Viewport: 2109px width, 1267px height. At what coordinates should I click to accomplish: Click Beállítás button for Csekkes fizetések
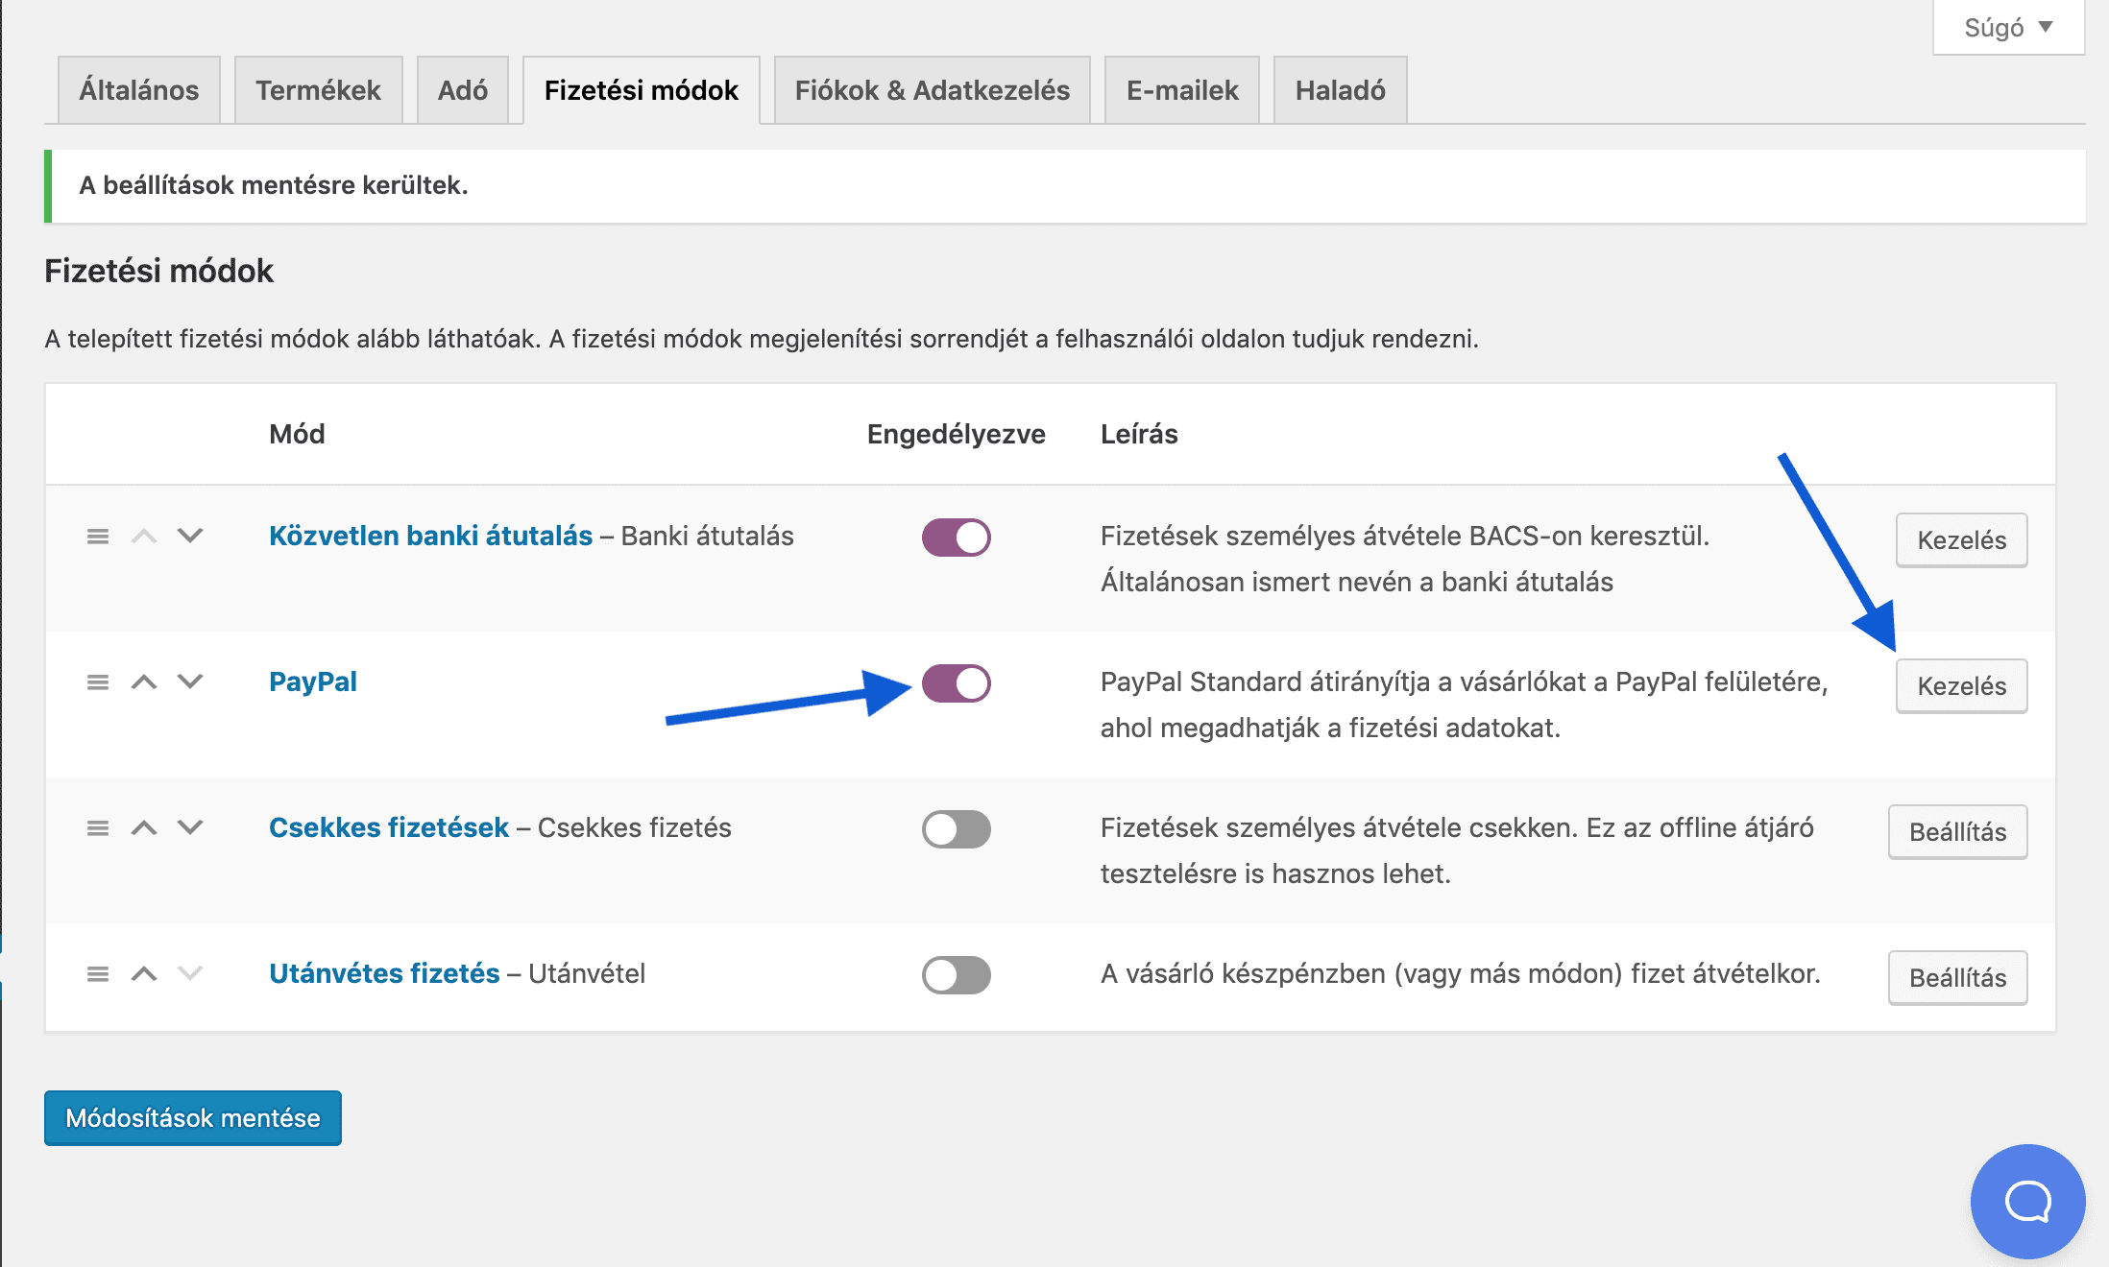click(1957, 831)
